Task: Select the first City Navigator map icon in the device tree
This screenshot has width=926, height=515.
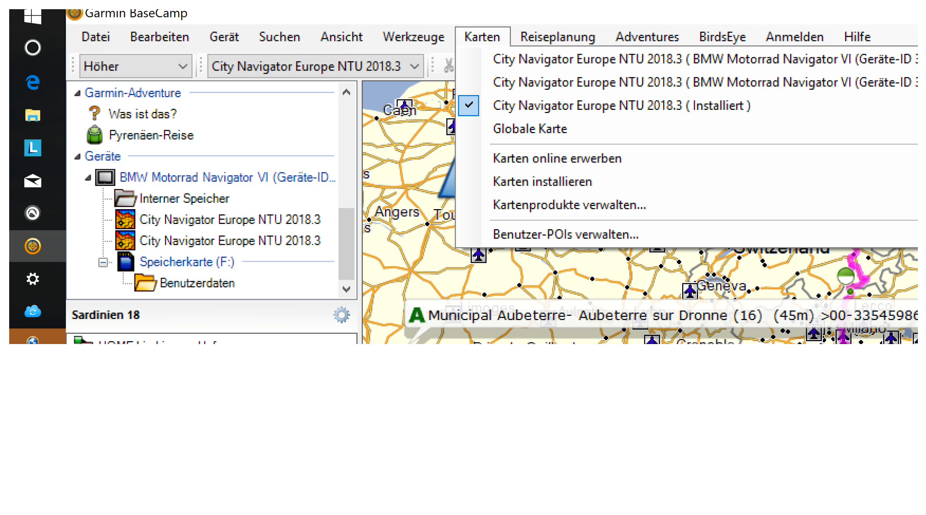Action: click(x=125, y=219)
